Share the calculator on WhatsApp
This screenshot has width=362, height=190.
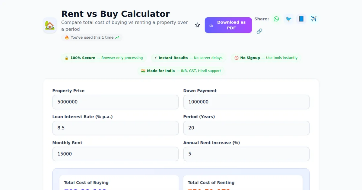tap(276, 19)
